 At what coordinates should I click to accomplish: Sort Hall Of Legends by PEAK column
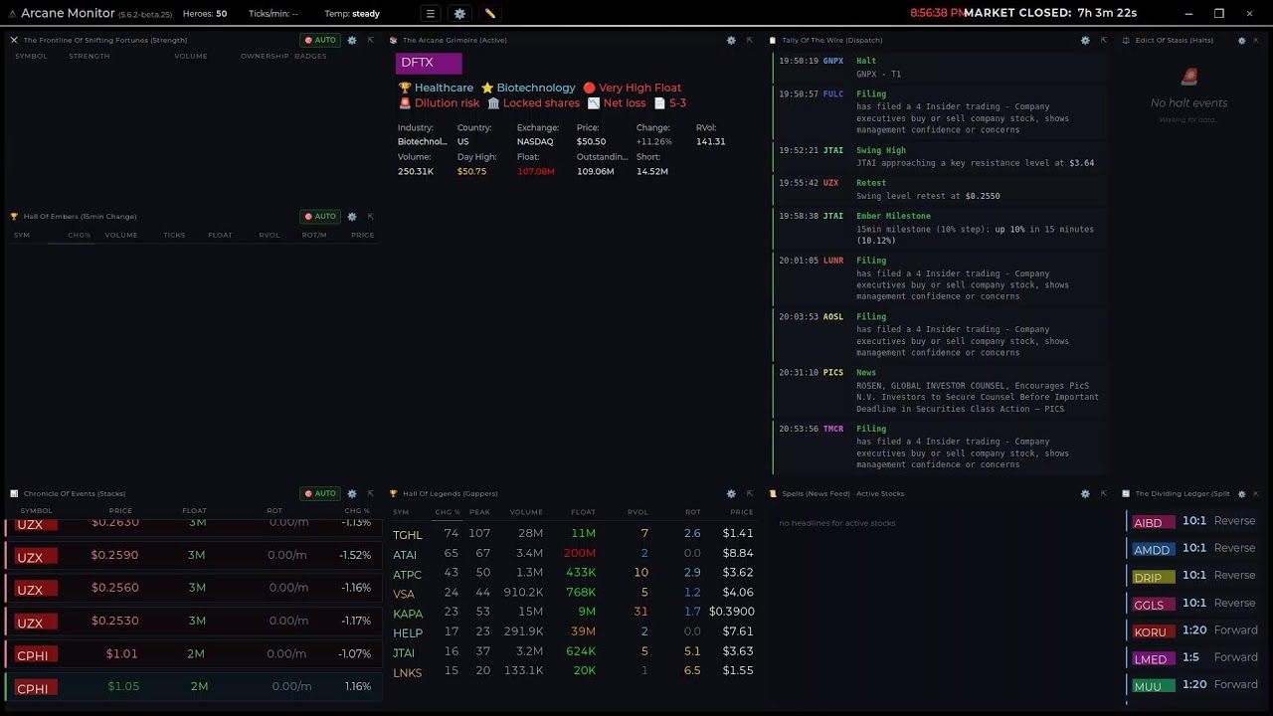click(479, 512)
